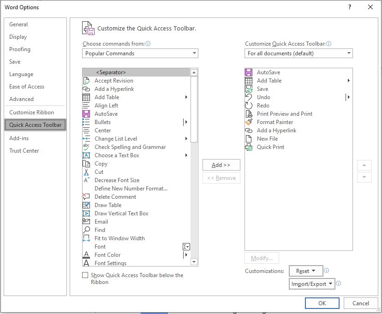Viewport: 382px width, 314px height.
Task: Select the Print Preview and Print icon
Action: pyautogui.click(x=249, y=114)
